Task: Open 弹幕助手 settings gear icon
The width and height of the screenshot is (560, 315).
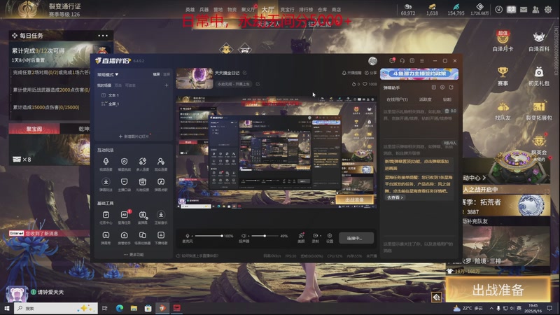Action: point(442,87)
